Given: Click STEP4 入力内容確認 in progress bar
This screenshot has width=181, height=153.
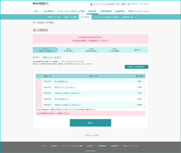Looking at the screenshot, I should point(114,50).
